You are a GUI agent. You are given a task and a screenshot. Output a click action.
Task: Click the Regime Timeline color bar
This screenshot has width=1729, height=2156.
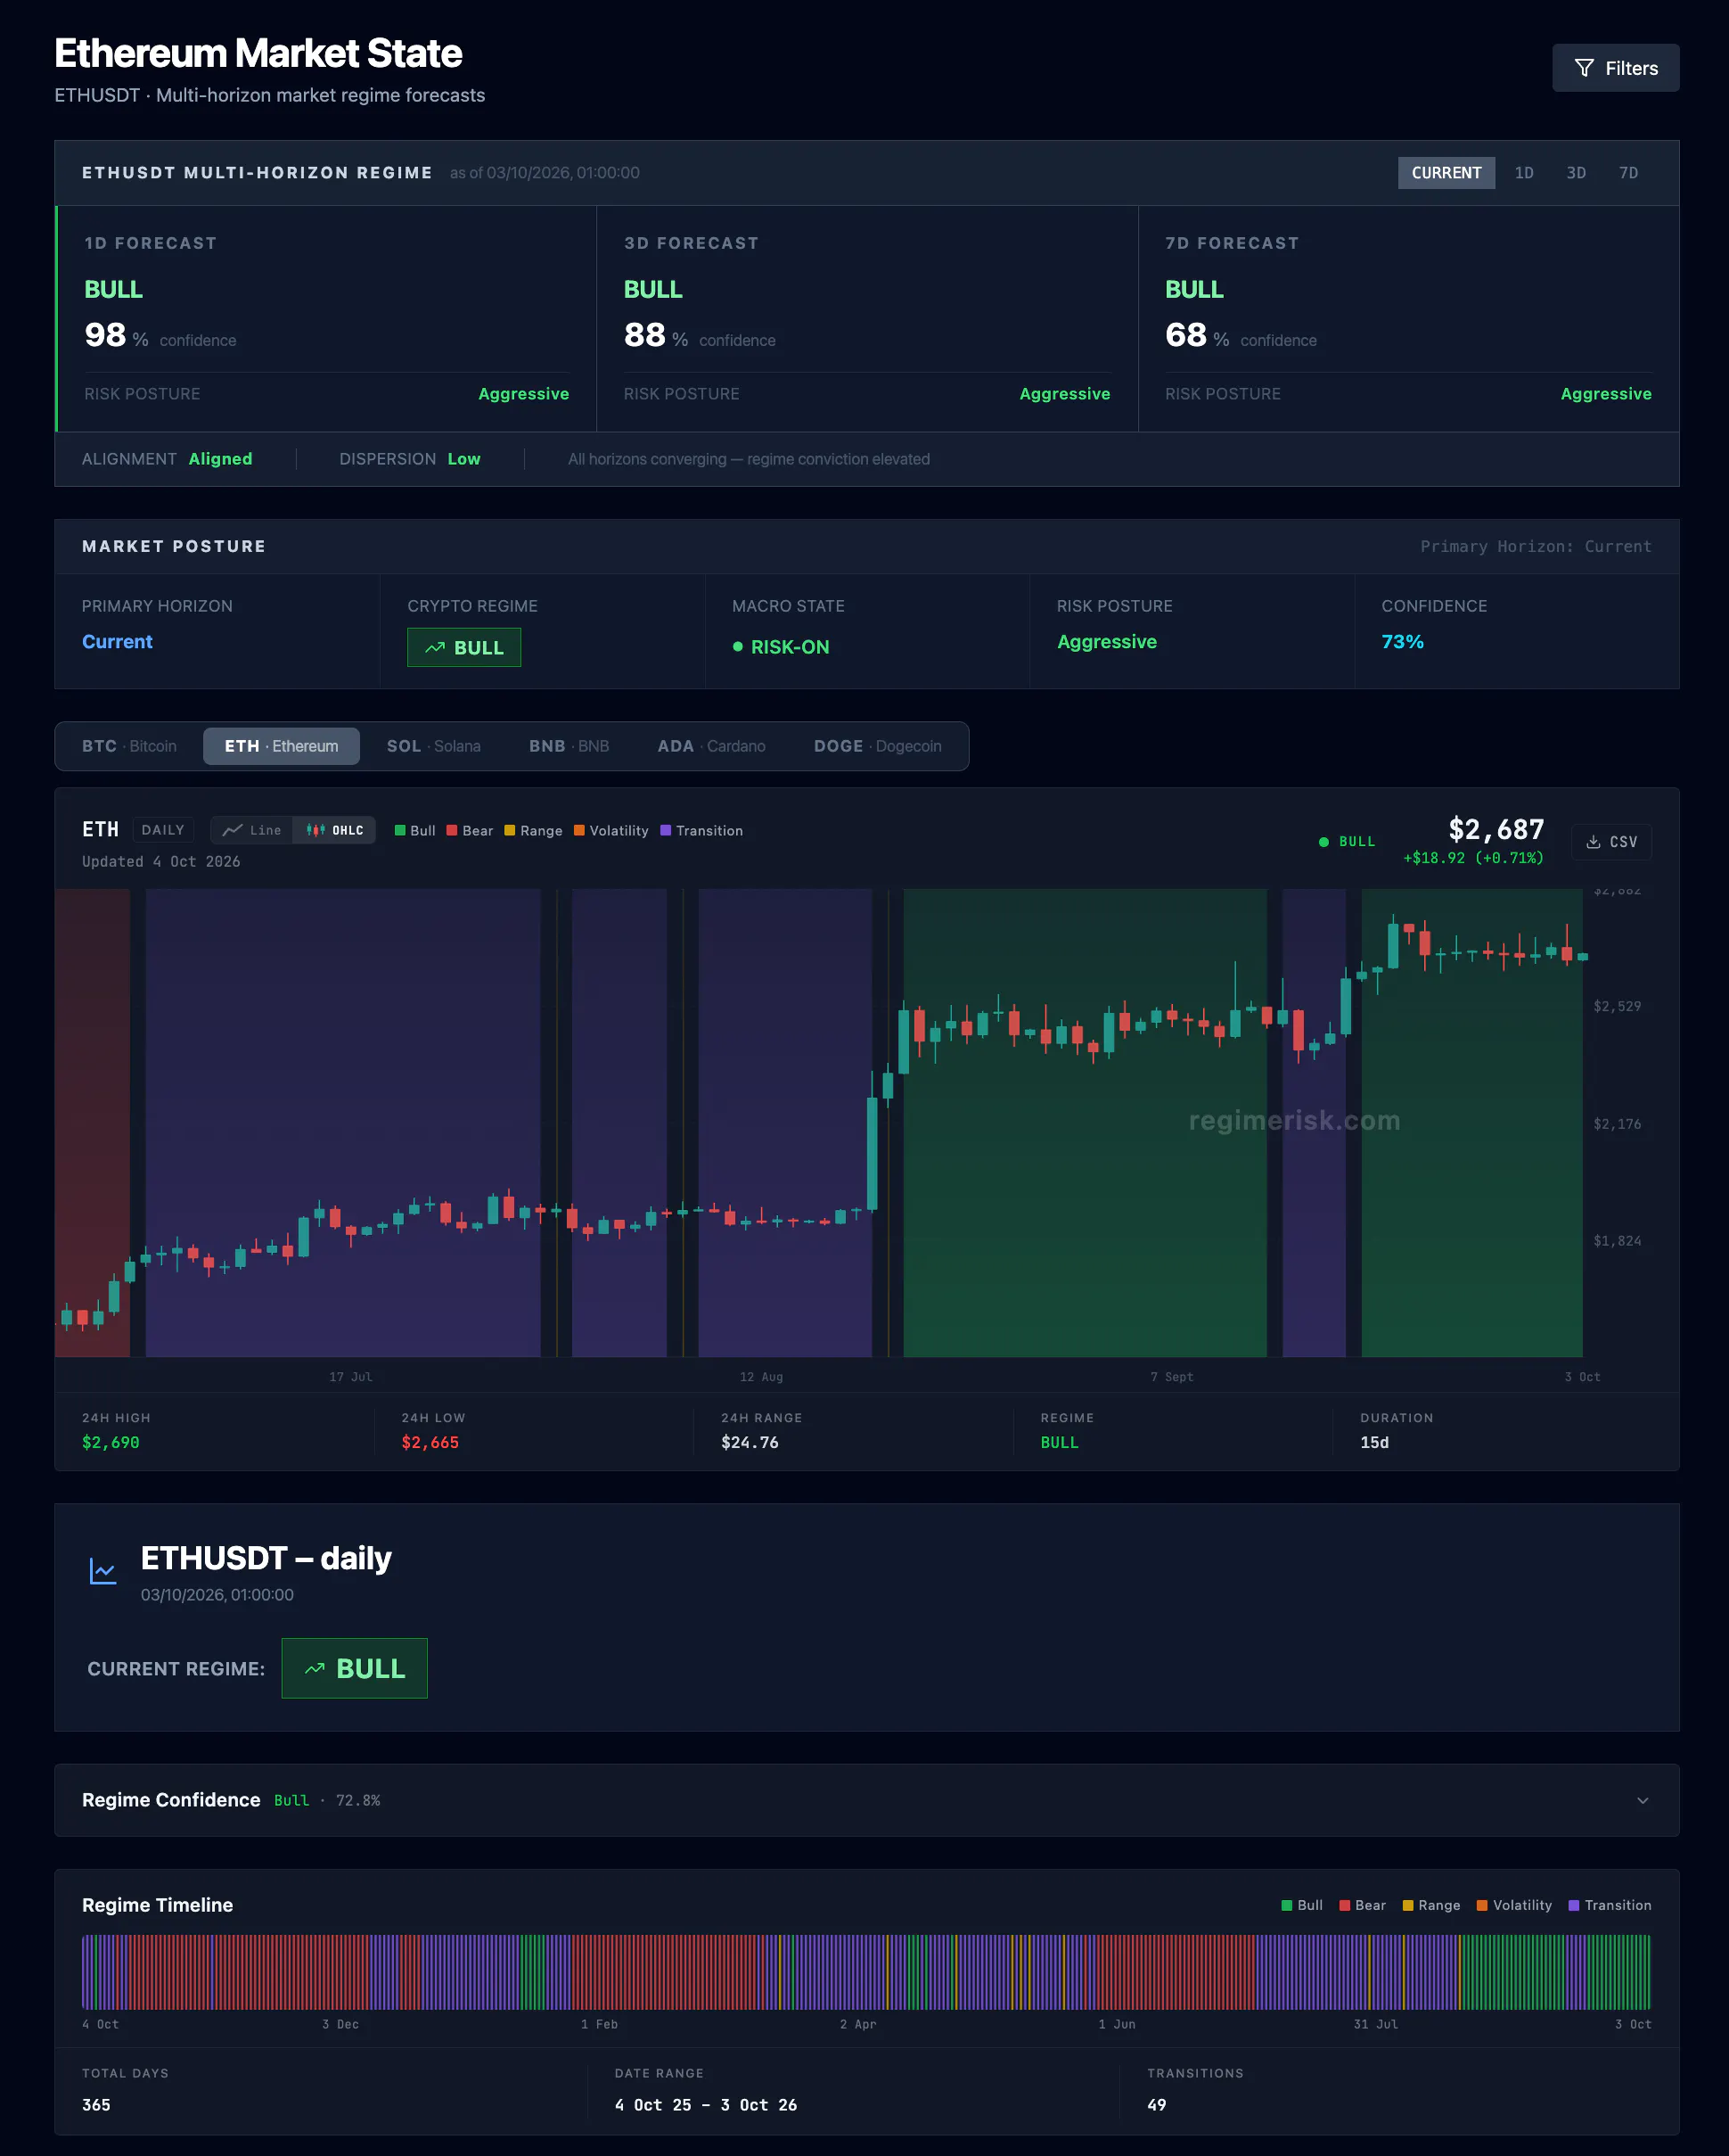tap(865, 1972)
